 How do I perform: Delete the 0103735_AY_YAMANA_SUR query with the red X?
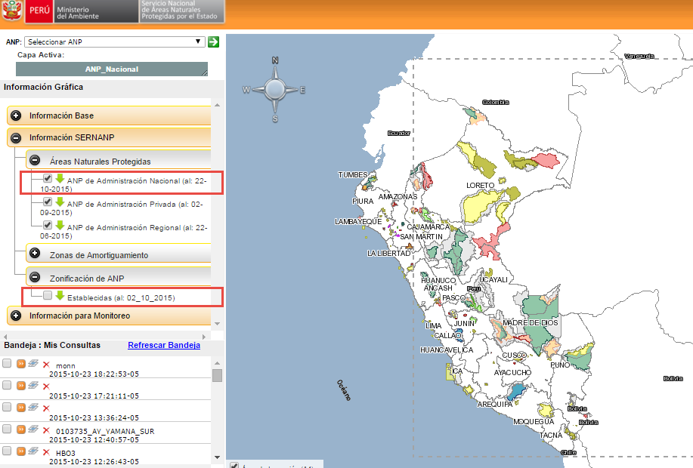click(46, 430)
